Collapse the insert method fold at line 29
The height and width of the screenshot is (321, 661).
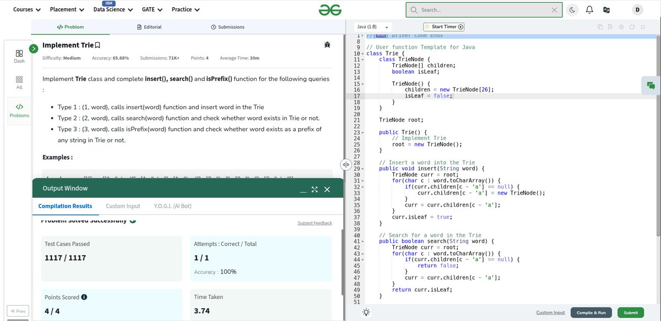(362, 169)
